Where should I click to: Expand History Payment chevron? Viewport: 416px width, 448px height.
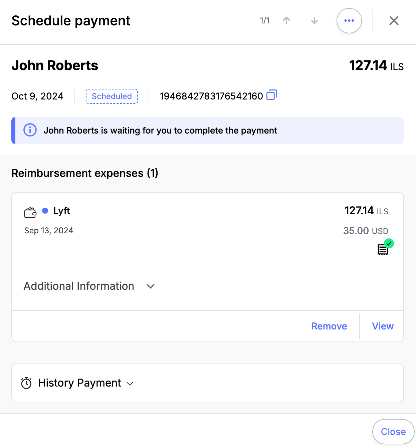pyautogui.click(x=130, y=384)
